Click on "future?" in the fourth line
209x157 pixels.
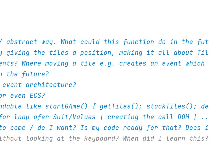(35, 74)
